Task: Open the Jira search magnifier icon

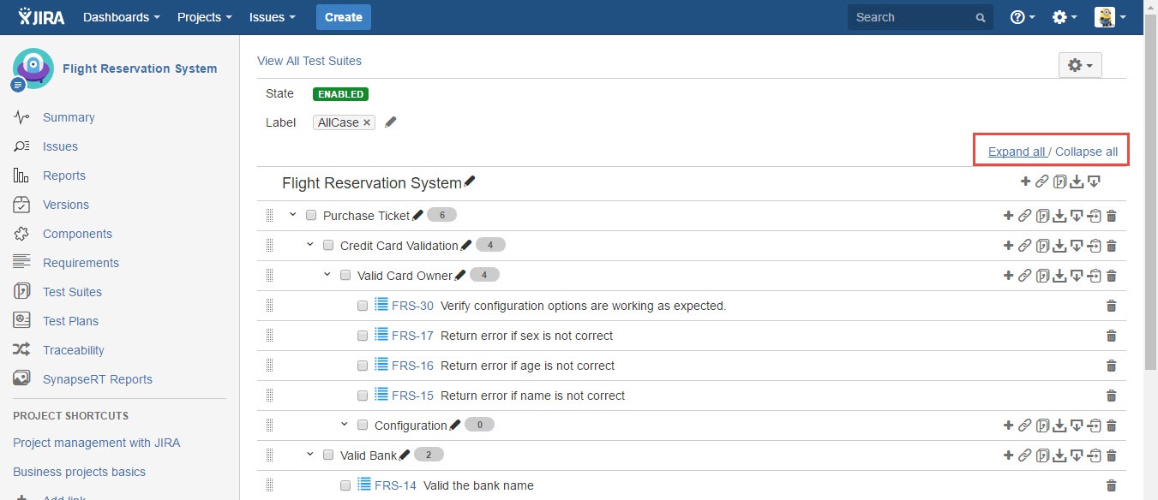Action: (980, 16)
